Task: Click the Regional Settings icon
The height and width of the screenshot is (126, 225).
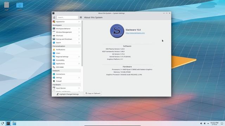Action: (54, 57)
